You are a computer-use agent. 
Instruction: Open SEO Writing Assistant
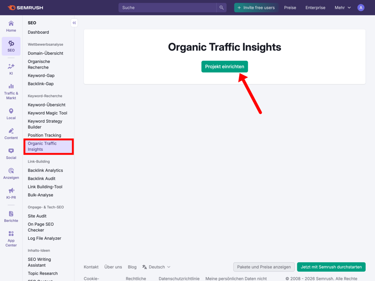pos(39,262)
